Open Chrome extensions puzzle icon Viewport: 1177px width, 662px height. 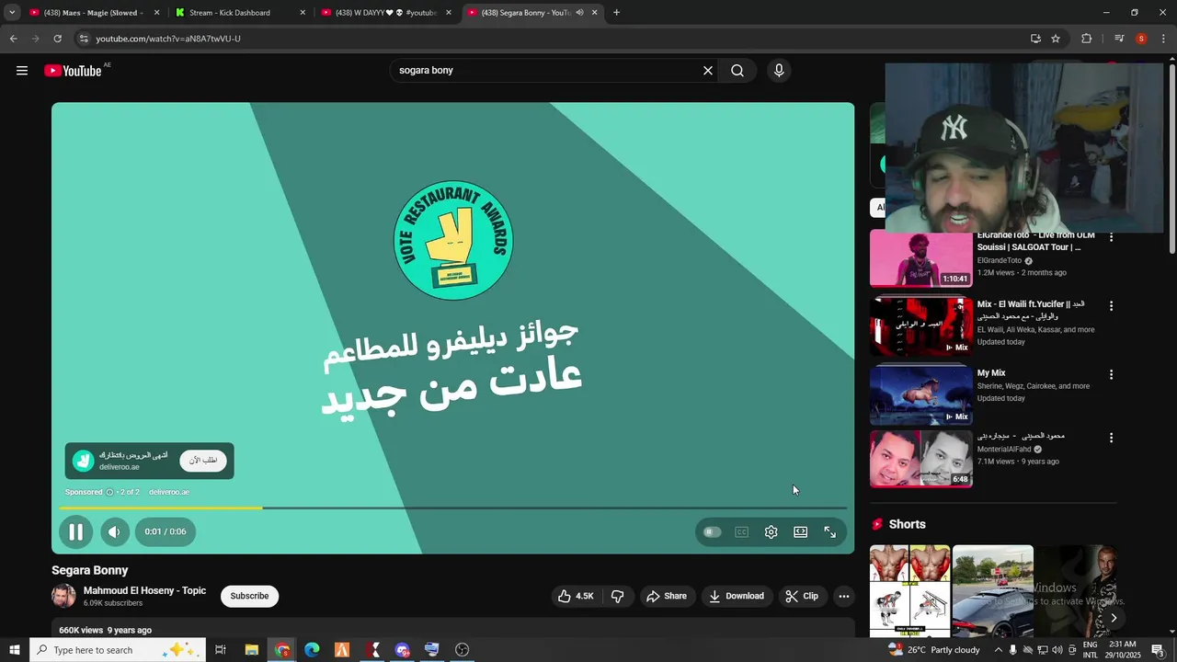pos(1086,39)
